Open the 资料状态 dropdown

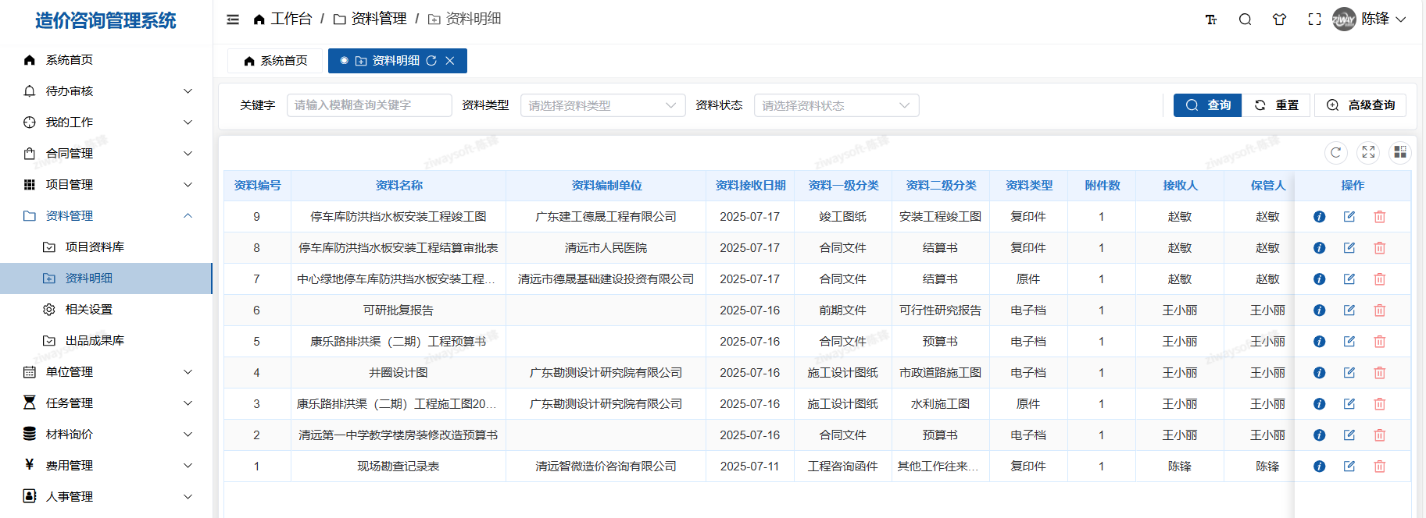(x=836, y=105)
